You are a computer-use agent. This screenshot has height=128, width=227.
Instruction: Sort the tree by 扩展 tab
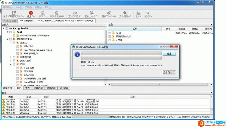tap(27, 88)
